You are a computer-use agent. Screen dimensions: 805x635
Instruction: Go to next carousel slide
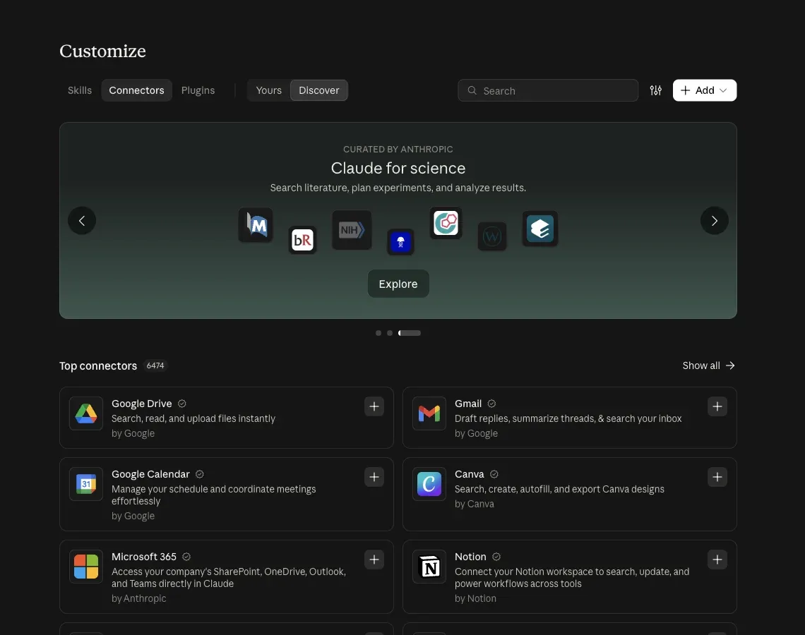[714, 221]
